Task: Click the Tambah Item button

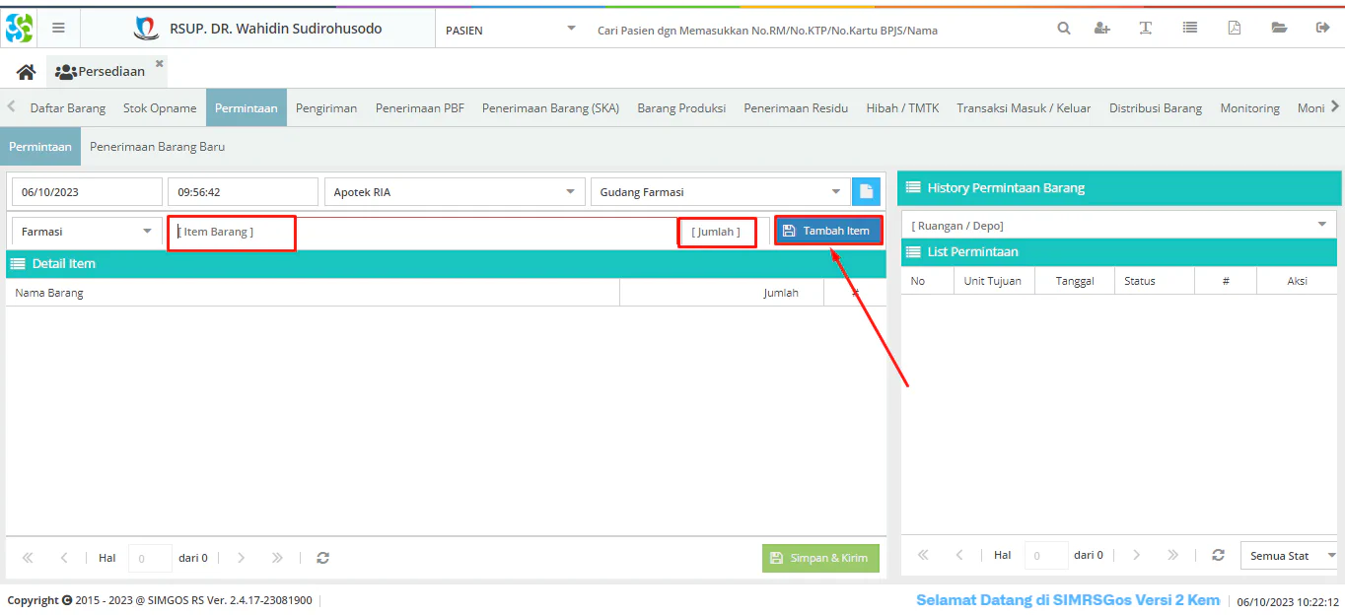Action: [x=827, y=232]
